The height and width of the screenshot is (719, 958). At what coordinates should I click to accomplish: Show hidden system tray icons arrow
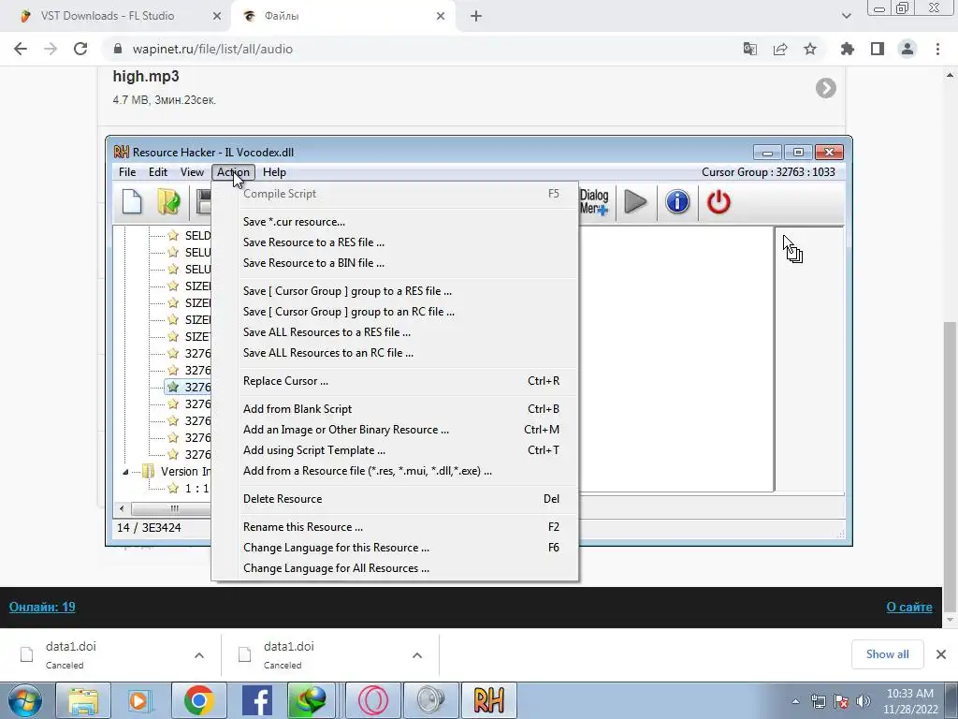click(795, 701)
